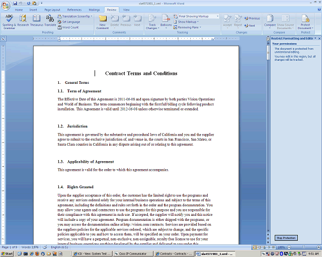Screen dimensions: 322x257
Task: Open the References tab
Action: (74, 10)
